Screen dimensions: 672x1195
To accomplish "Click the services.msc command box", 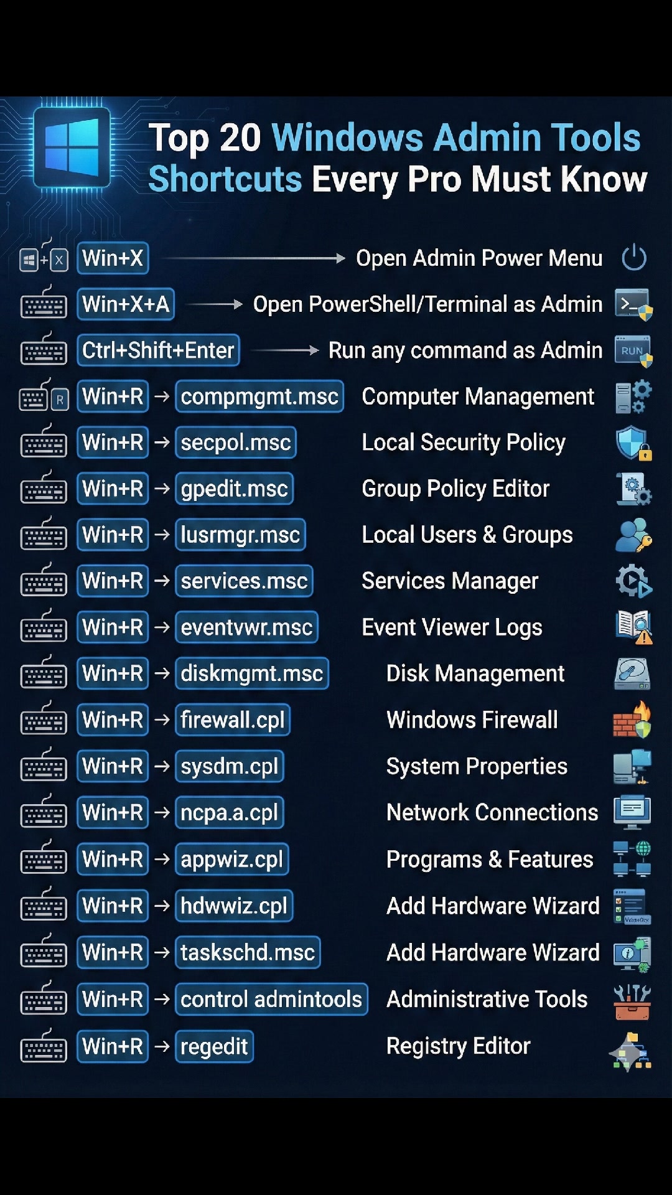I will pos(244,581).
